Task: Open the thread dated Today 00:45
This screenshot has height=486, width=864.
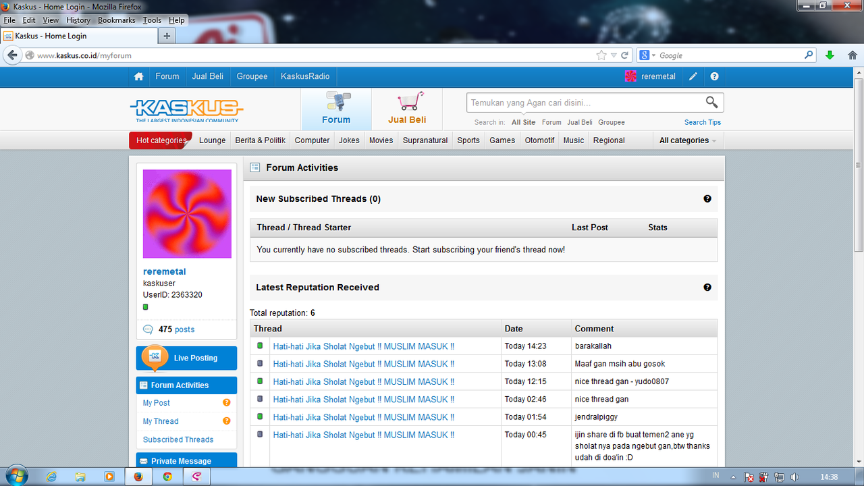Action: click(364, 435)
